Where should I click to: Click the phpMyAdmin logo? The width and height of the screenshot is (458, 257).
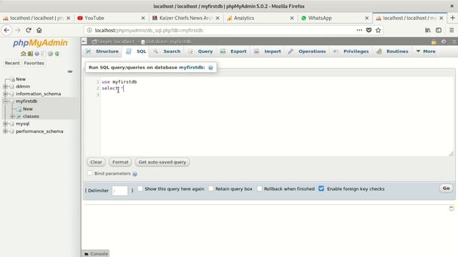pyautogui.click(x=40, y=43)
